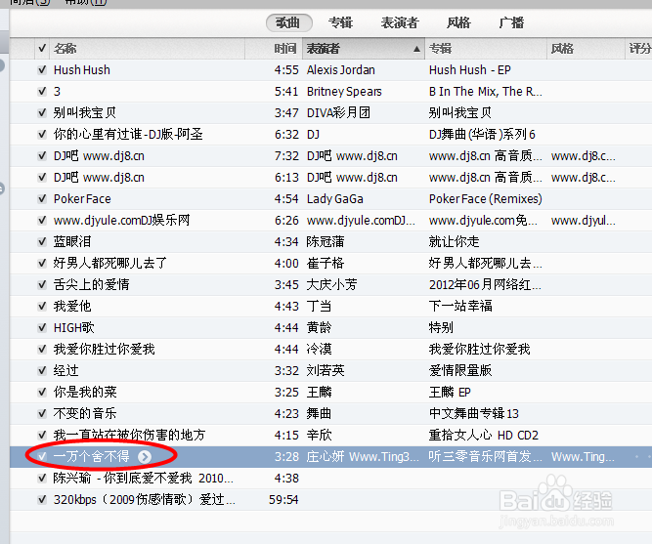This screenshot has height=544, width=652.
Task: Select the song 经过
Action: click(66, 371)
